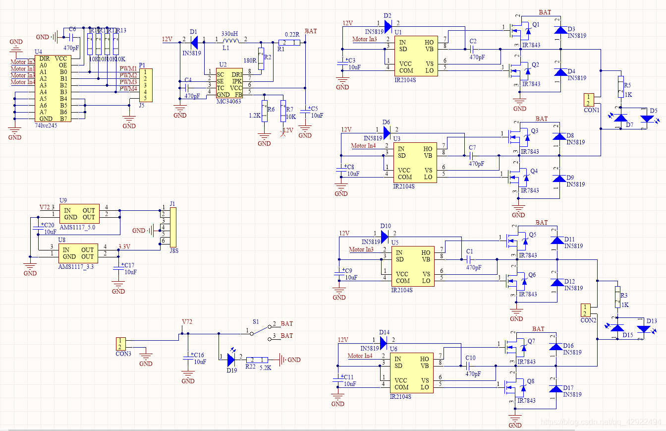Screen dimensions: 666x431
Task: Click the PWM1 net label
Action: tap(129, 68)
